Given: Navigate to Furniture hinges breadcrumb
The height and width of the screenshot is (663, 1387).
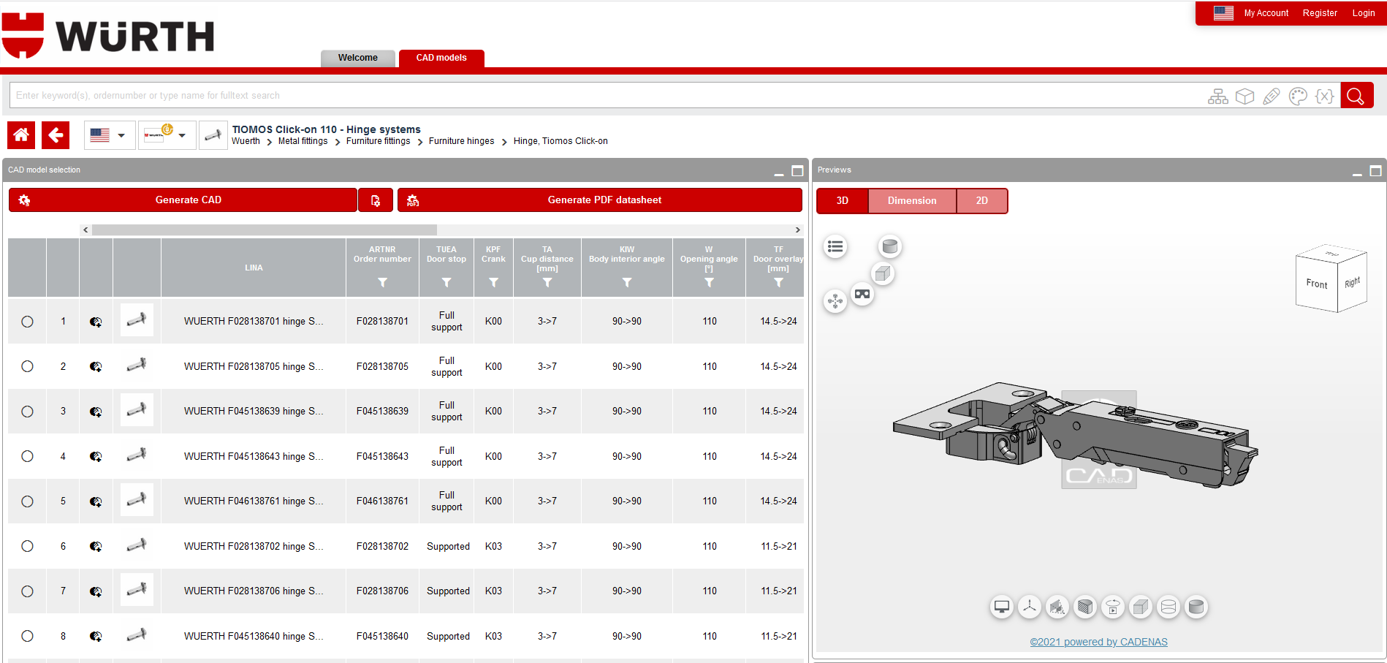Looking at the screenshot, I should click(461, 141).
